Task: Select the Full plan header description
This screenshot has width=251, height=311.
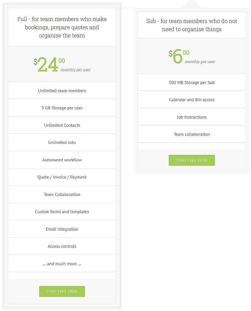Action: coord(62,27)
